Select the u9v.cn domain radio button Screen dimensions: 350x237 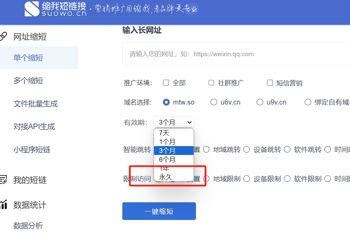click(260, 102)
